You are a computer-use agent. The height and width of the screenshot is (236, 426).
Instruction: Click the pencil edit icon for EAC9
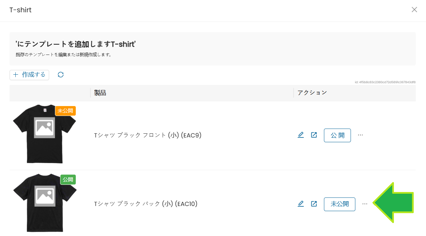(x=301, y=135)
